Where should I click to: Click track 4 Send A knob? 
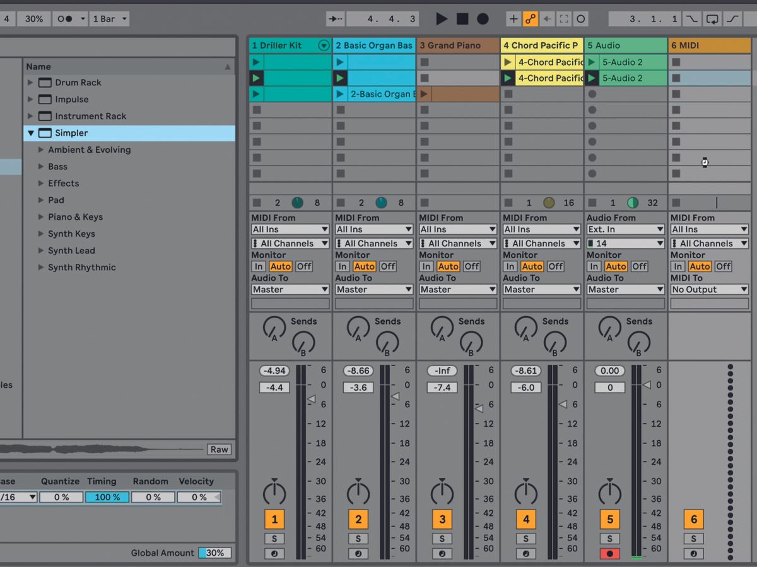[525, 328]
